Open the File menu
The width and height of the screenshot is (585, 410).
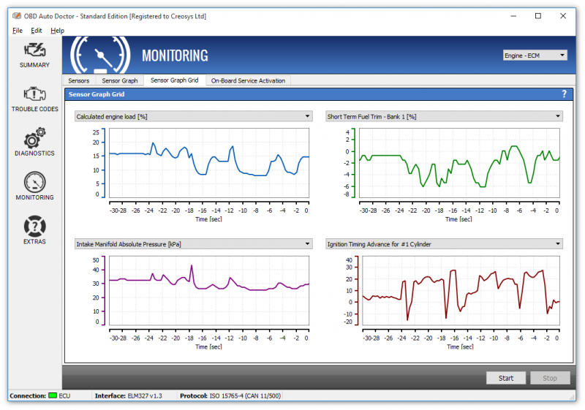pyautogui.click(x=18, y=31)
